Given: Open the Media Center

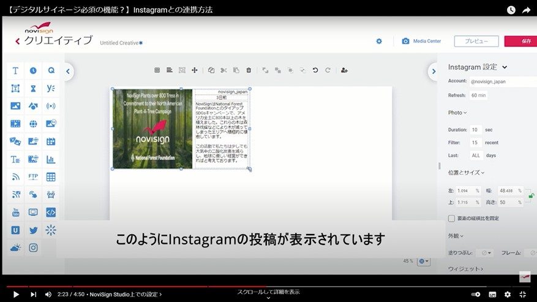Looking at the screenshot, I should pos(421,41).
